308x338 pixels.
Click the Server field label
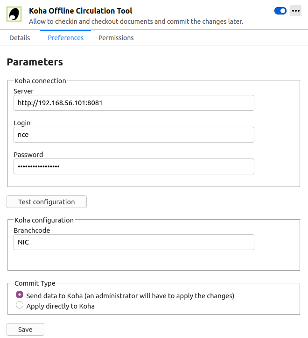(24, 91)
